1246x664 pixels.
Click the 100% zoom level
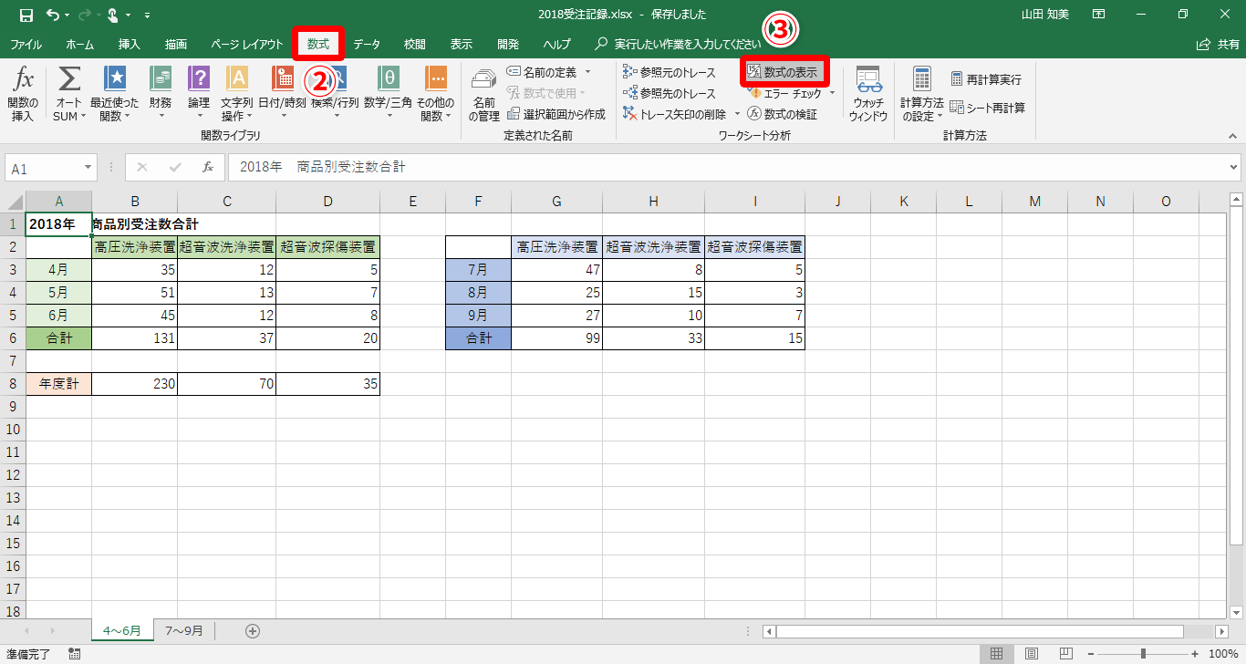(x=1222, y=654)
